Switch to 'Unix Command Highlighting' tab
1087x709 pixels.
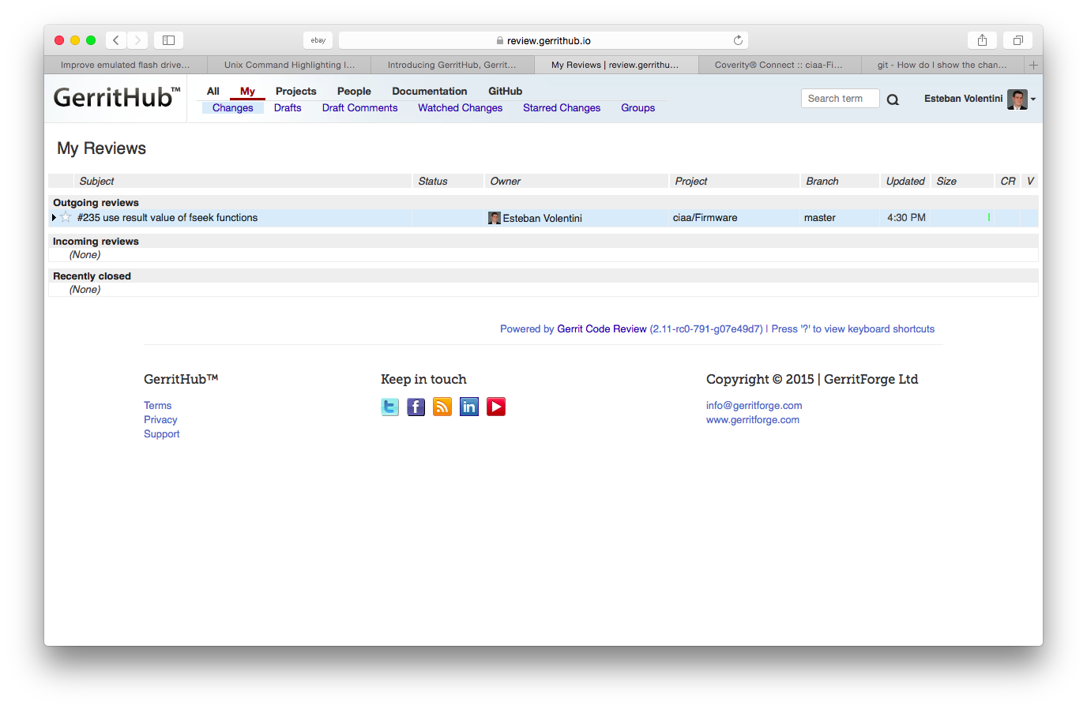point(289,65)
